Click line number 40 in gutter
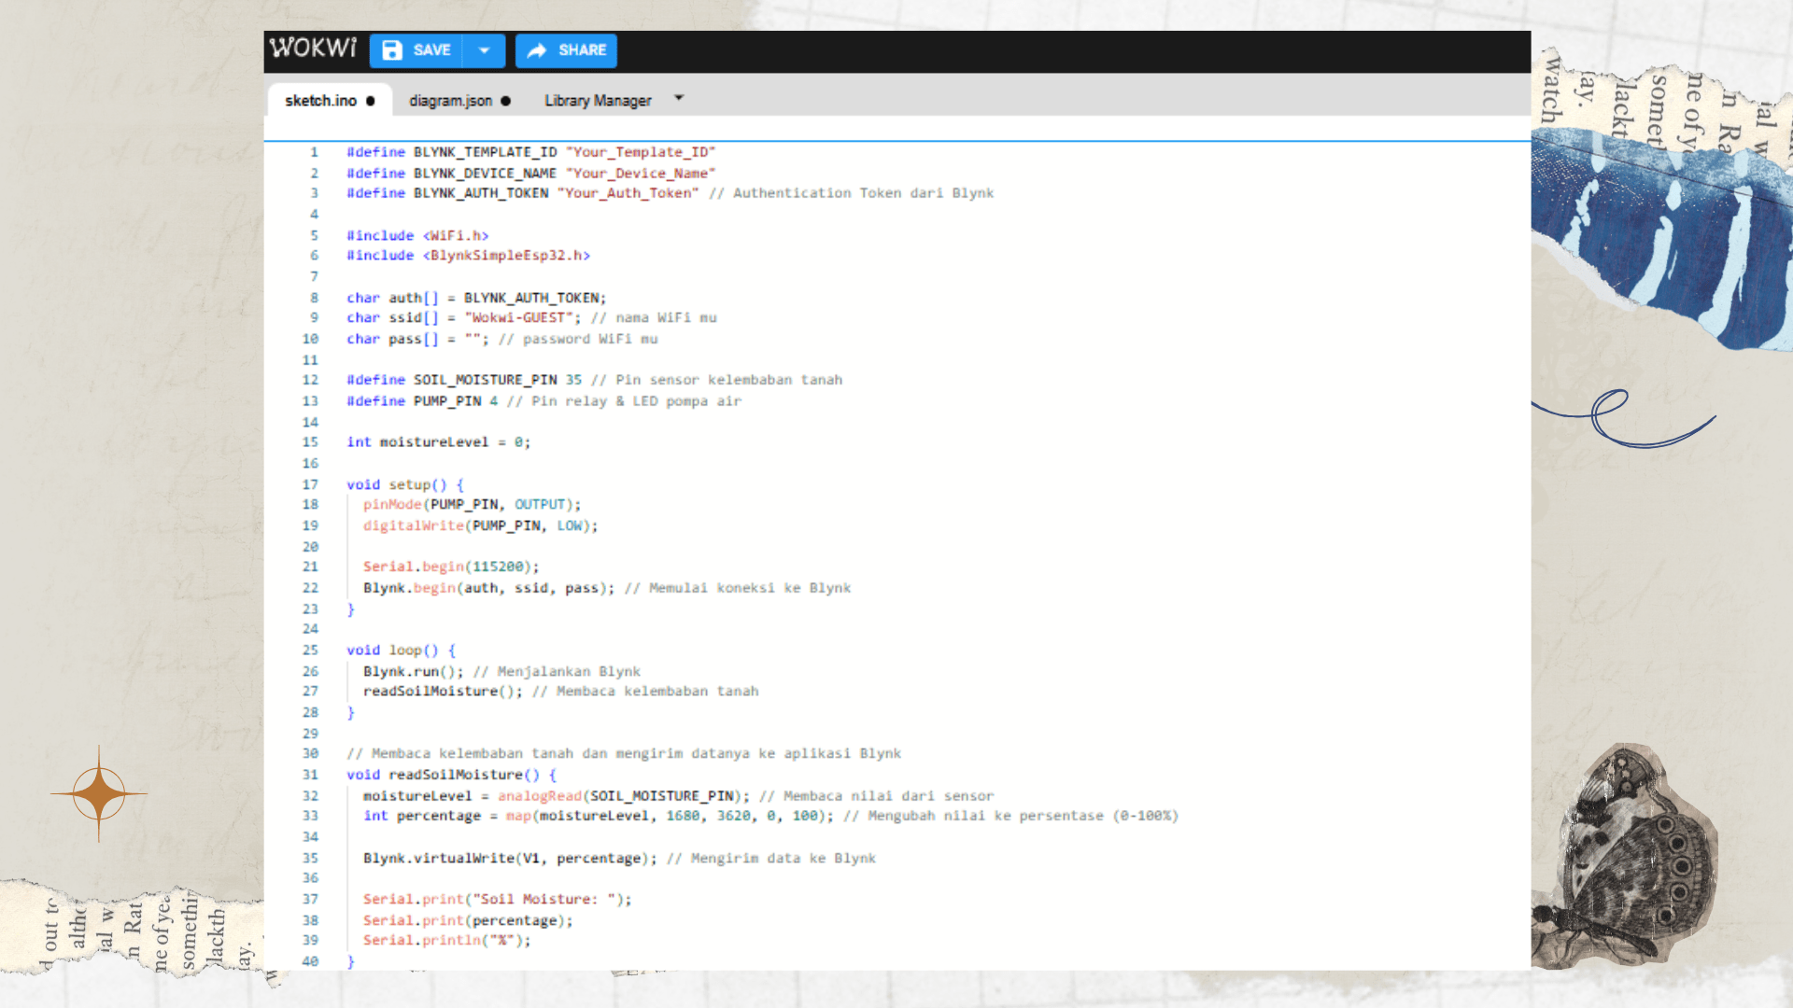The image size is (1793, 1008). [310, 962]
